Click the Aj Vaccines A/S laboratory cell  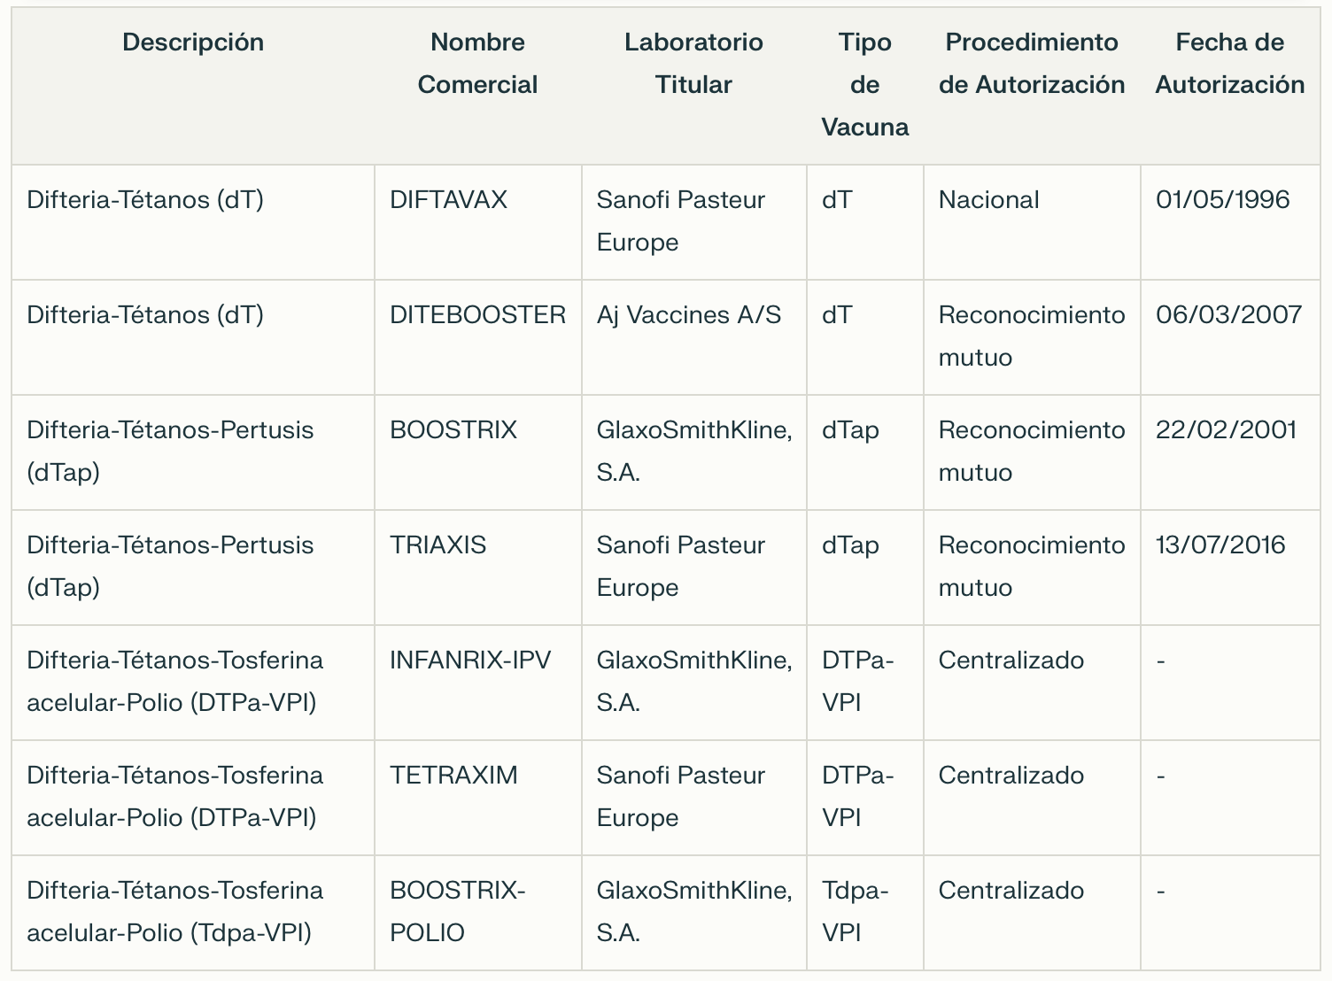point(689,315)
